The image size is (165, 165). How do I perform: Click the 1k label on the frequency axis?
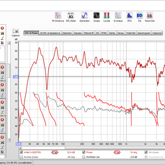tap(126, 144)
